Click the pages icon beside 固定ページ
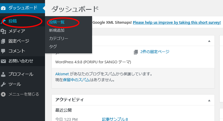 3,41
